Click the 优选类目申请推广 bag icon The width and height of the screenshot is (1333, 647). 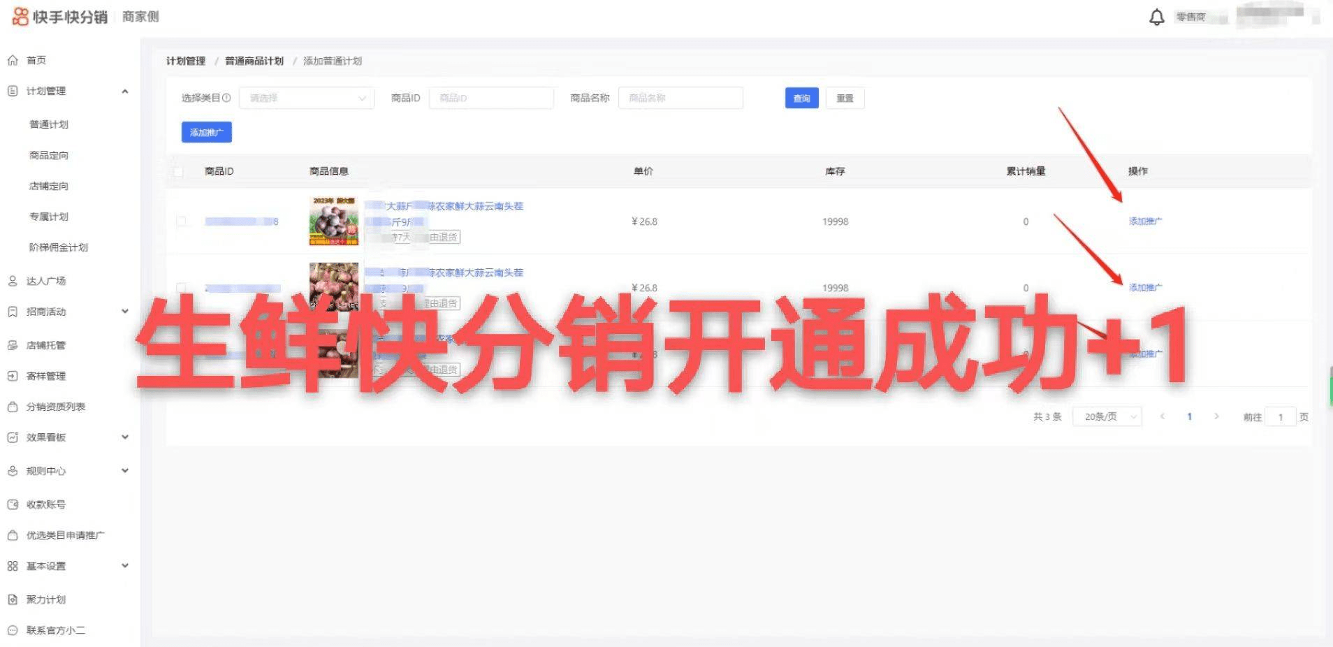point(13,535)
